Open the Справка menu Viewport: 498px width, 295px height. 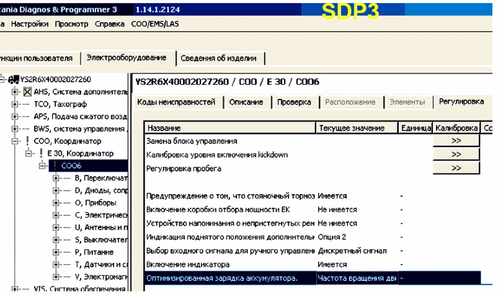pos(110,24)
